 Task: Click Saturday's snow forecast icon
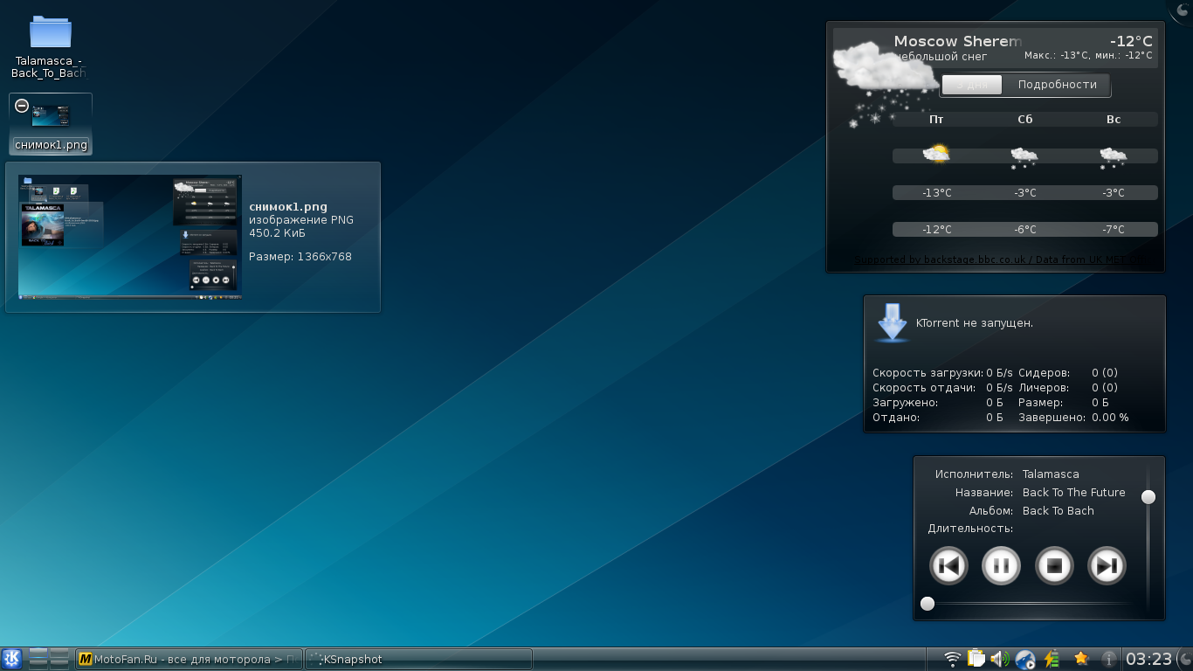click(1024, 156)
